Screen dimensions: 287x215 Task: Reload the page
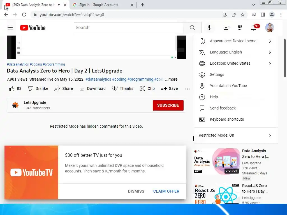point(24,15)
